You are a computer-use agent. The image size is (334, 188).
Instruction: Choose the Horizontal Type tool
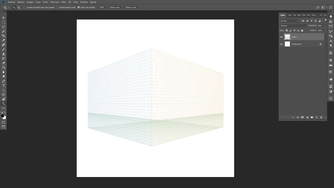tap(4, 86)
